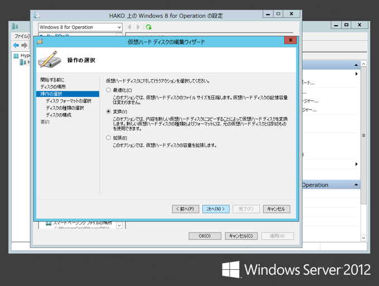Open ディスク フォーマットの選択 step
The image size is (379, 286).
69,101
